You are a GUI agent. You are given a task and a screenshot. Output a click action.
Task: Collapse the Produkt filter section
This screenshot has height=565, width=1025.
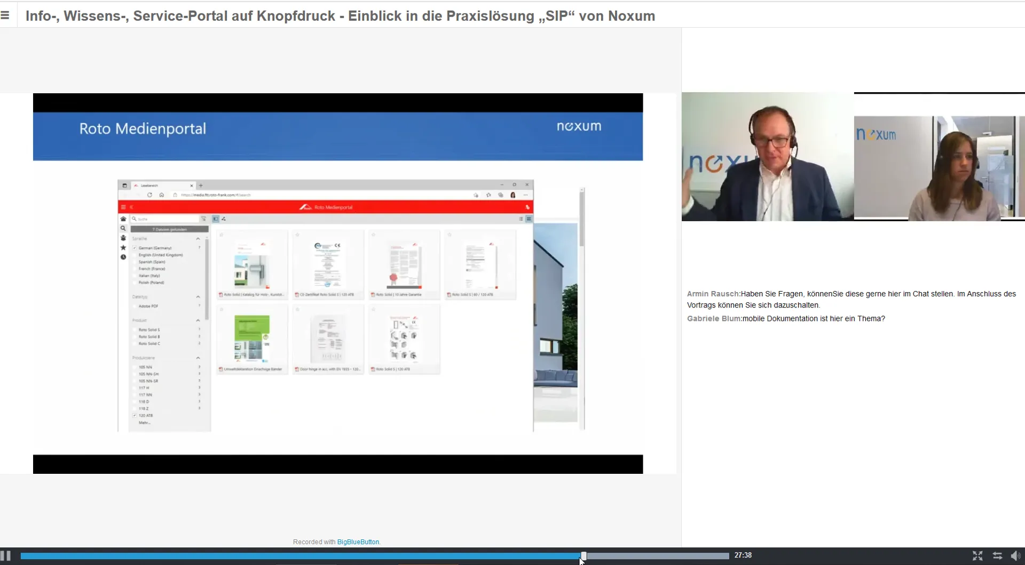[x=198, y=320]
